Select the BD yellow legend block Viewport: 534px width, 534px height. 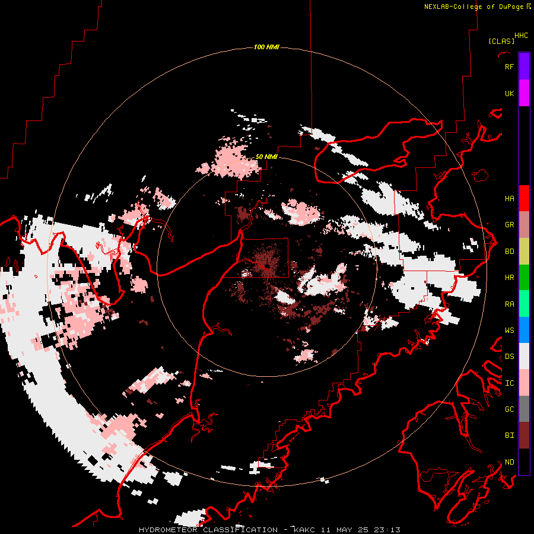click(x=524, y=252)
